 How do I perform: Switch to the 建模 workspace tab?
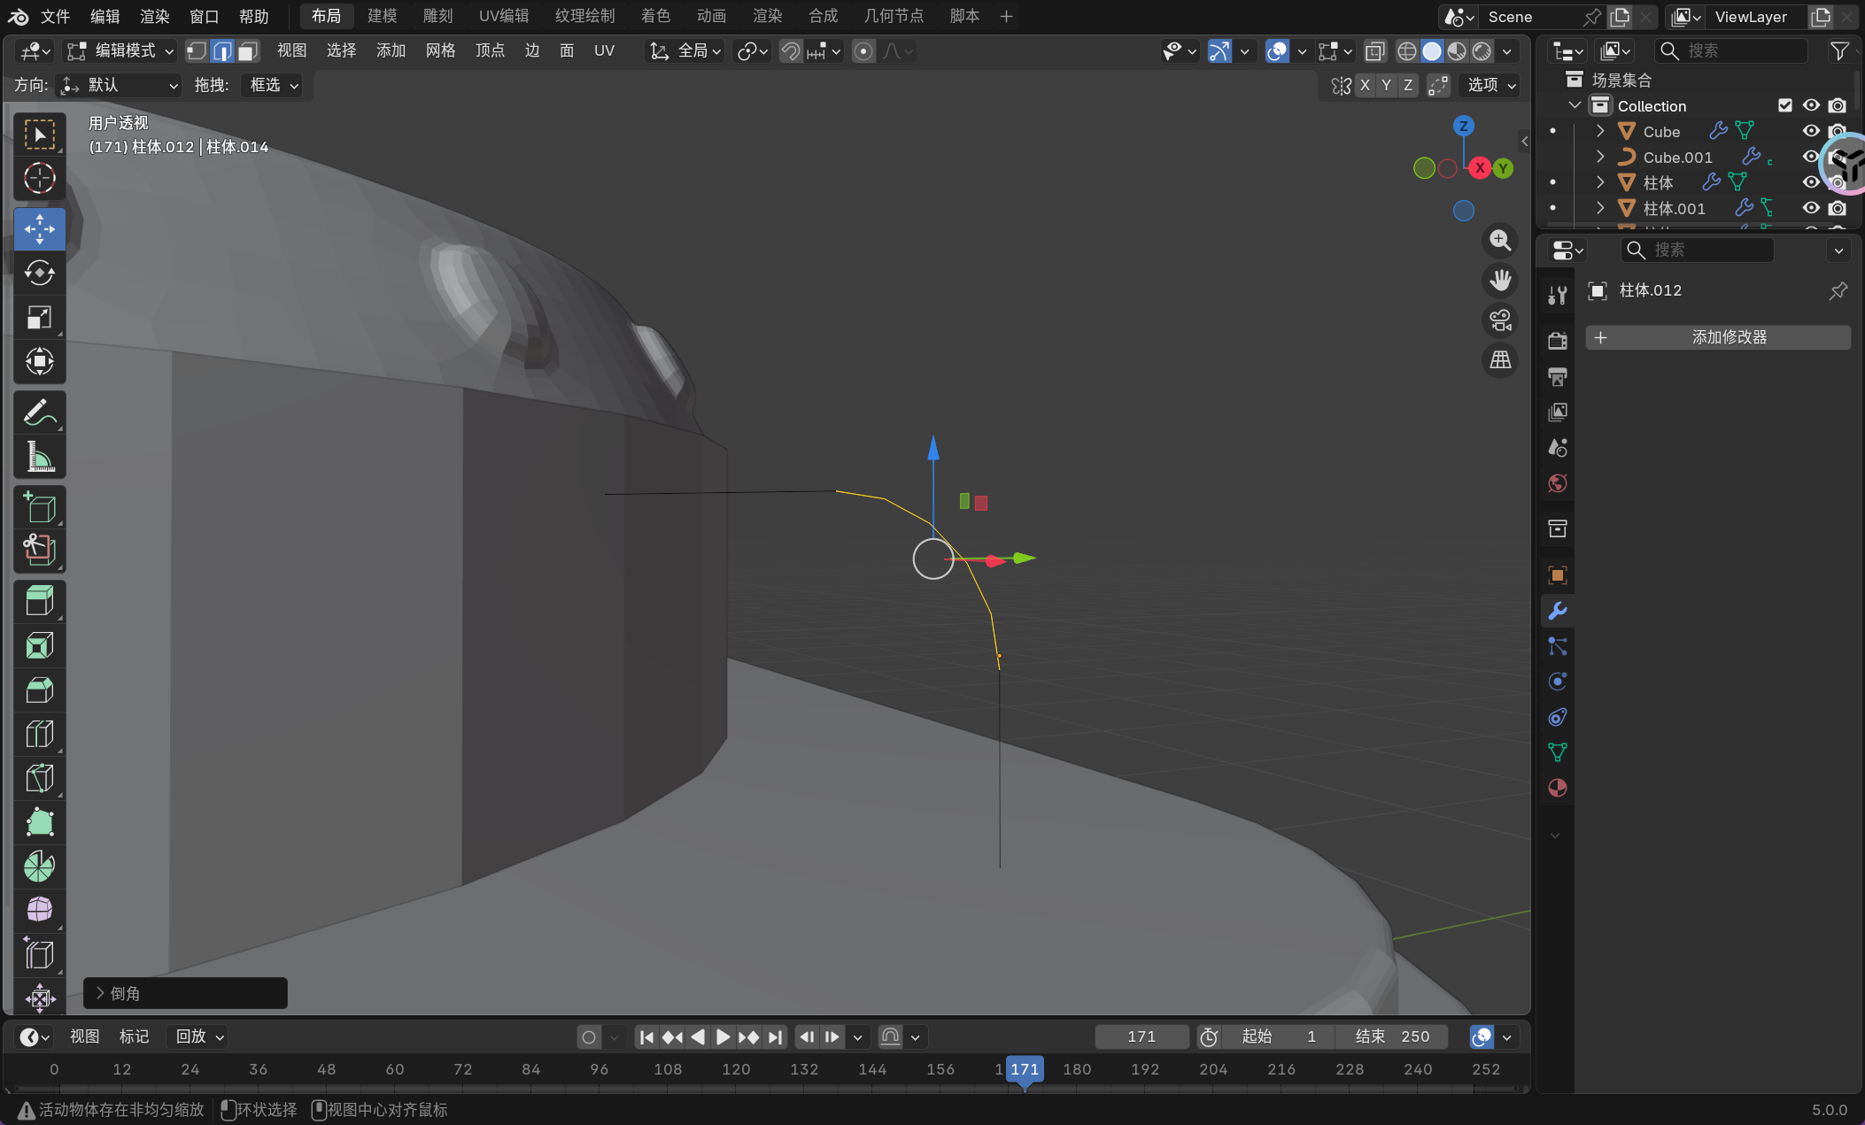pos(382,16)
